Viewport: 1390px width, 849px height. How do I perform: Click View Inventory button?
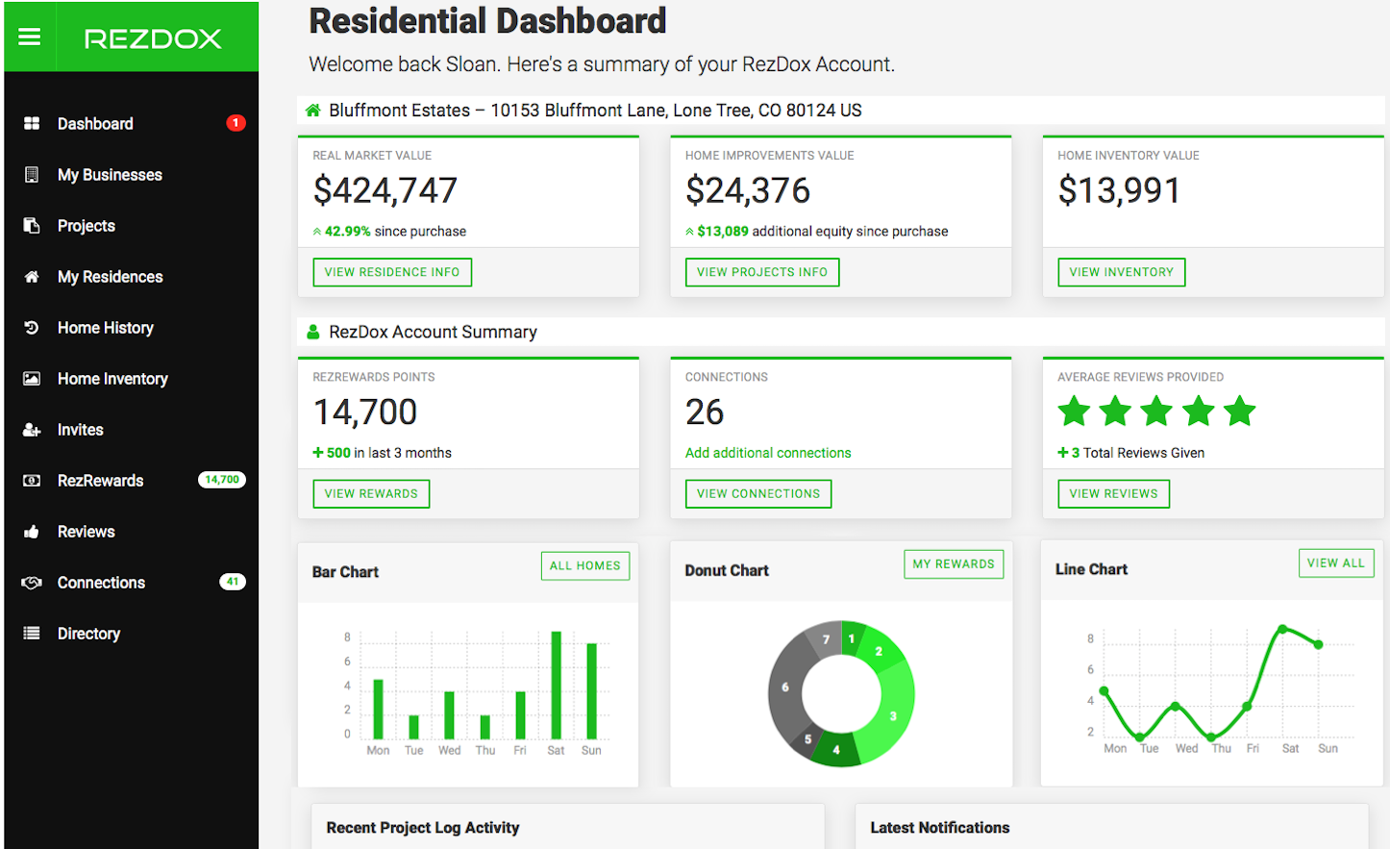(x=1121, y=272)
